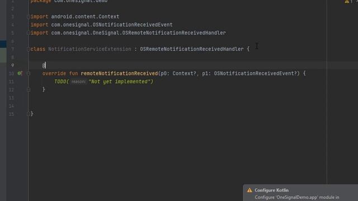
Task: Collapse the class fold marker on line 7
Action: 29,49
